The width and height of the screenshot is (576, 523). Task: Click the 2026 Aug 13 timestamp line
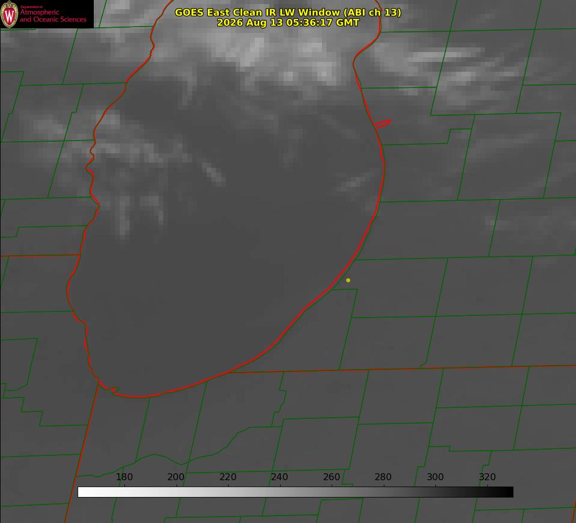coord(288,23)
